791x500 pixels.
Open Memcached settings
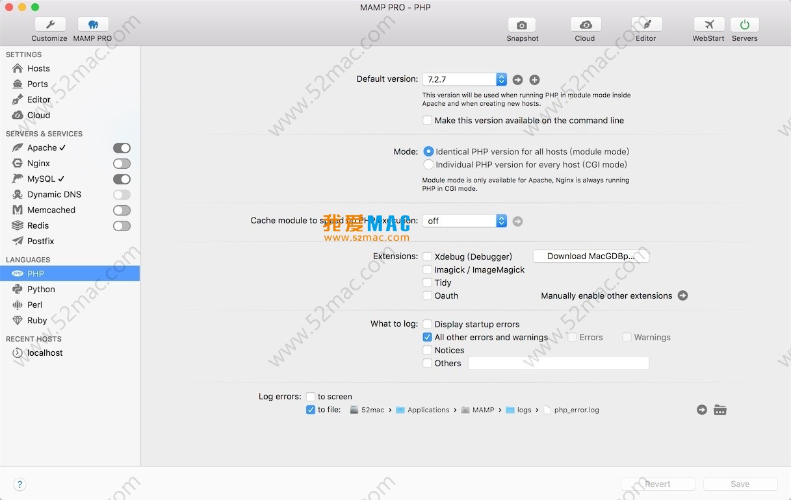(51, 210)
